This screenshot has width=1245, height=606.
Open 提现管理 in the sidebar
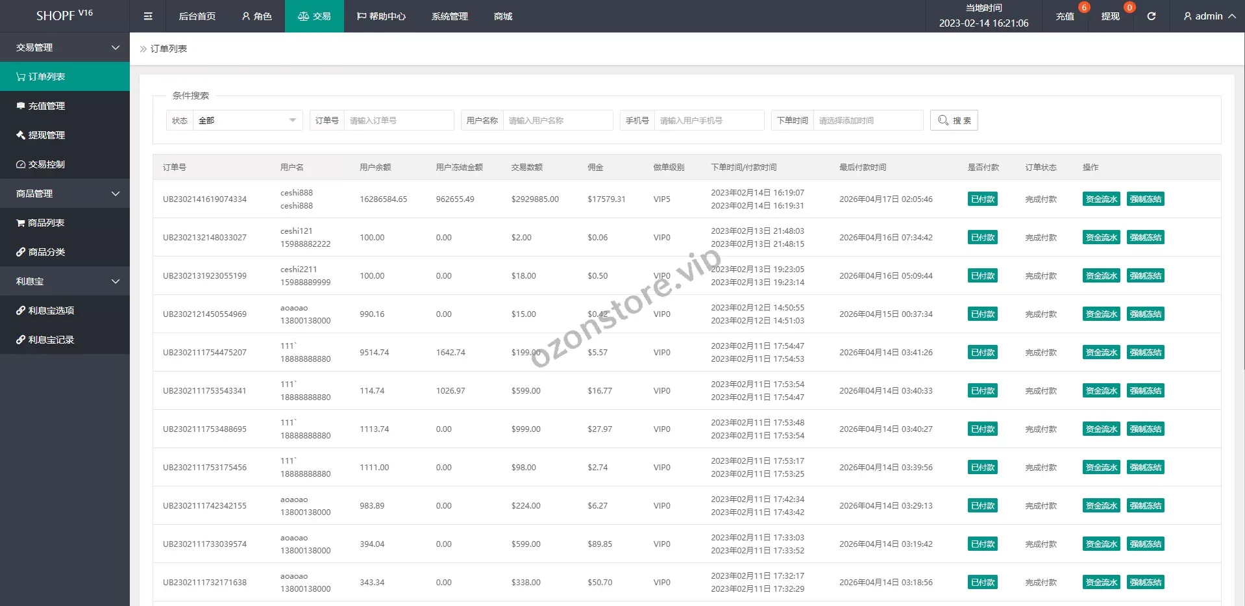point(46,135)
